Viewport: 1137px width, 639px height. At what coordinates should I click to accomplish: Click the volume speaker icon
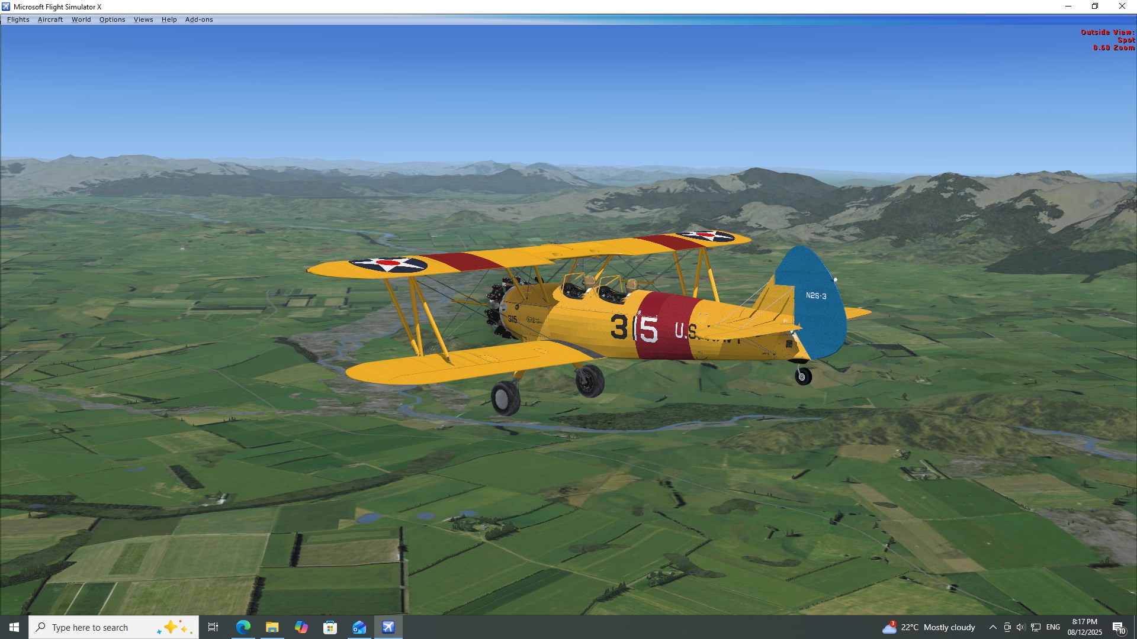[x=1020, y=627]
